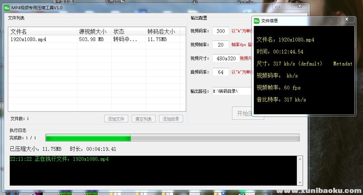Focus the 视频帧率 field showing 20
The height and width of the screenshot is (195, 363).
tap(221, 45)
